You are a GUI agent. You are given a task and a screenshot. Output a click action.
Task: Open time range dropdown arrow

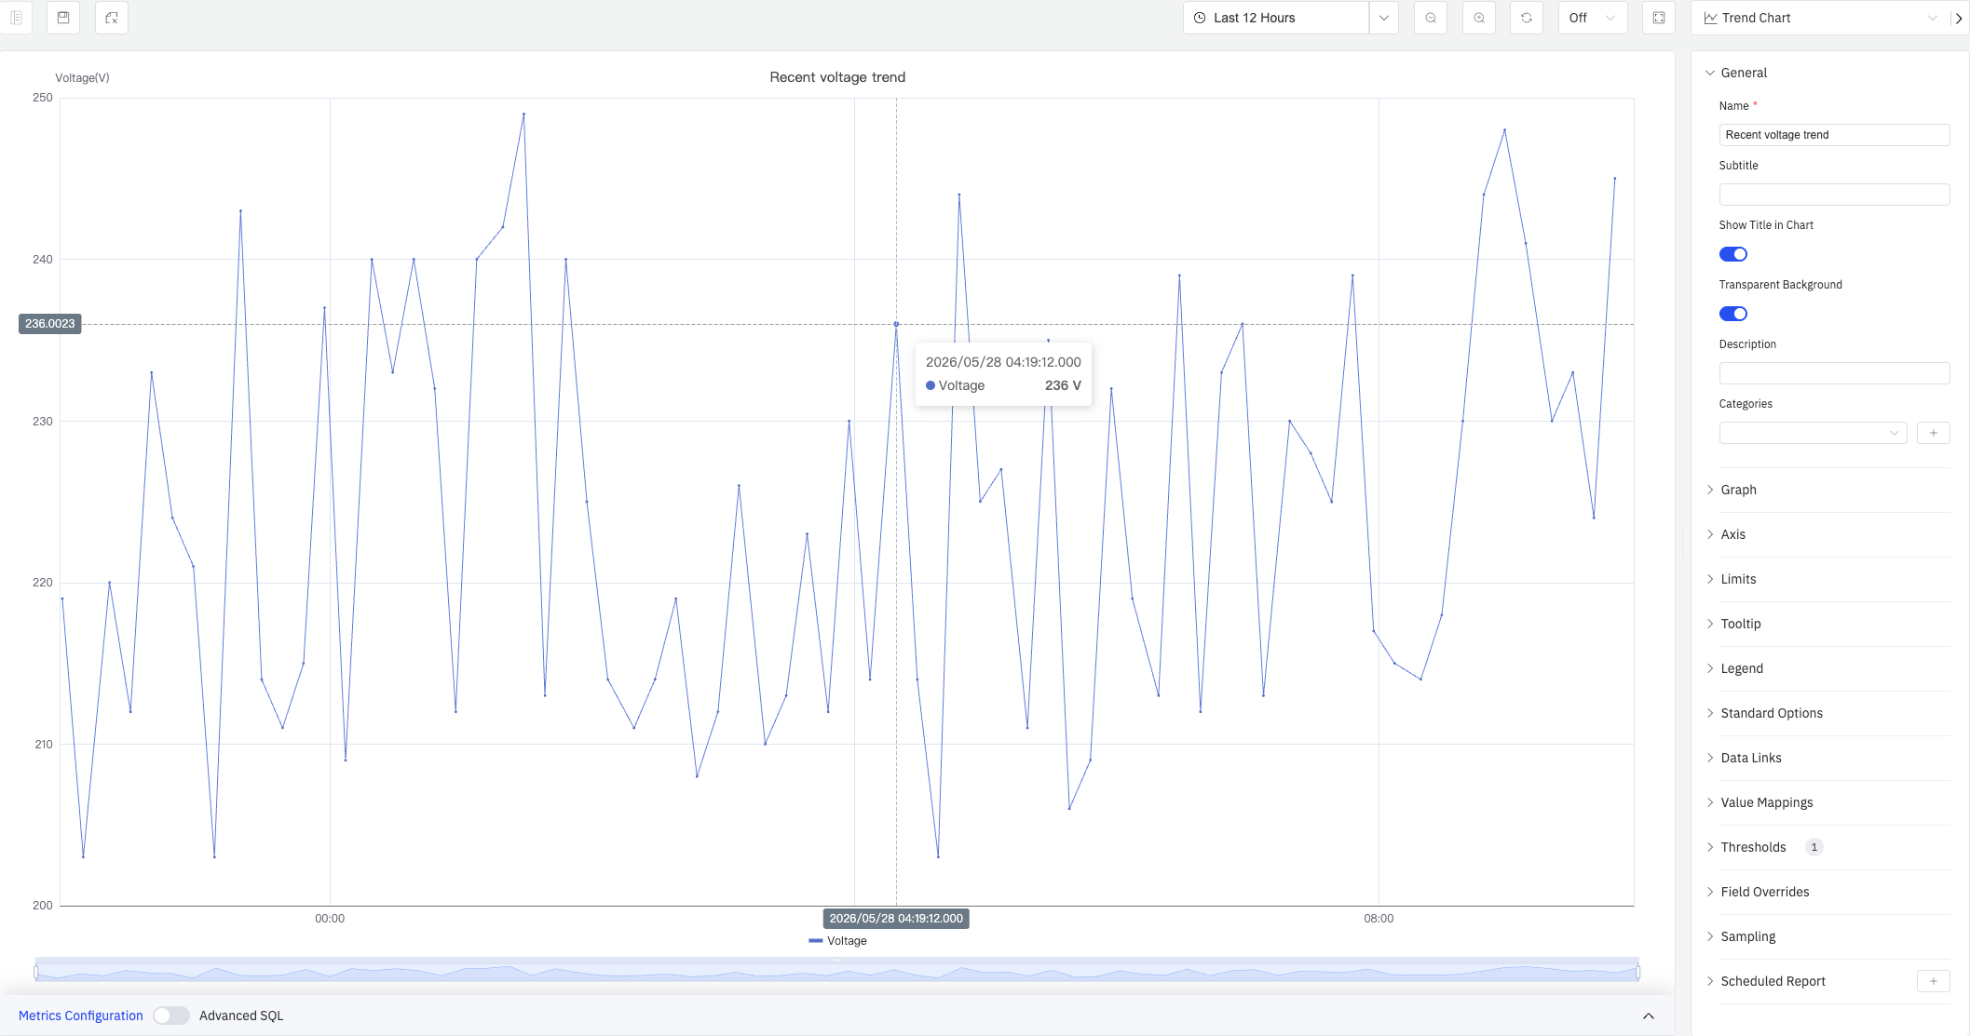click(1384, 18)
